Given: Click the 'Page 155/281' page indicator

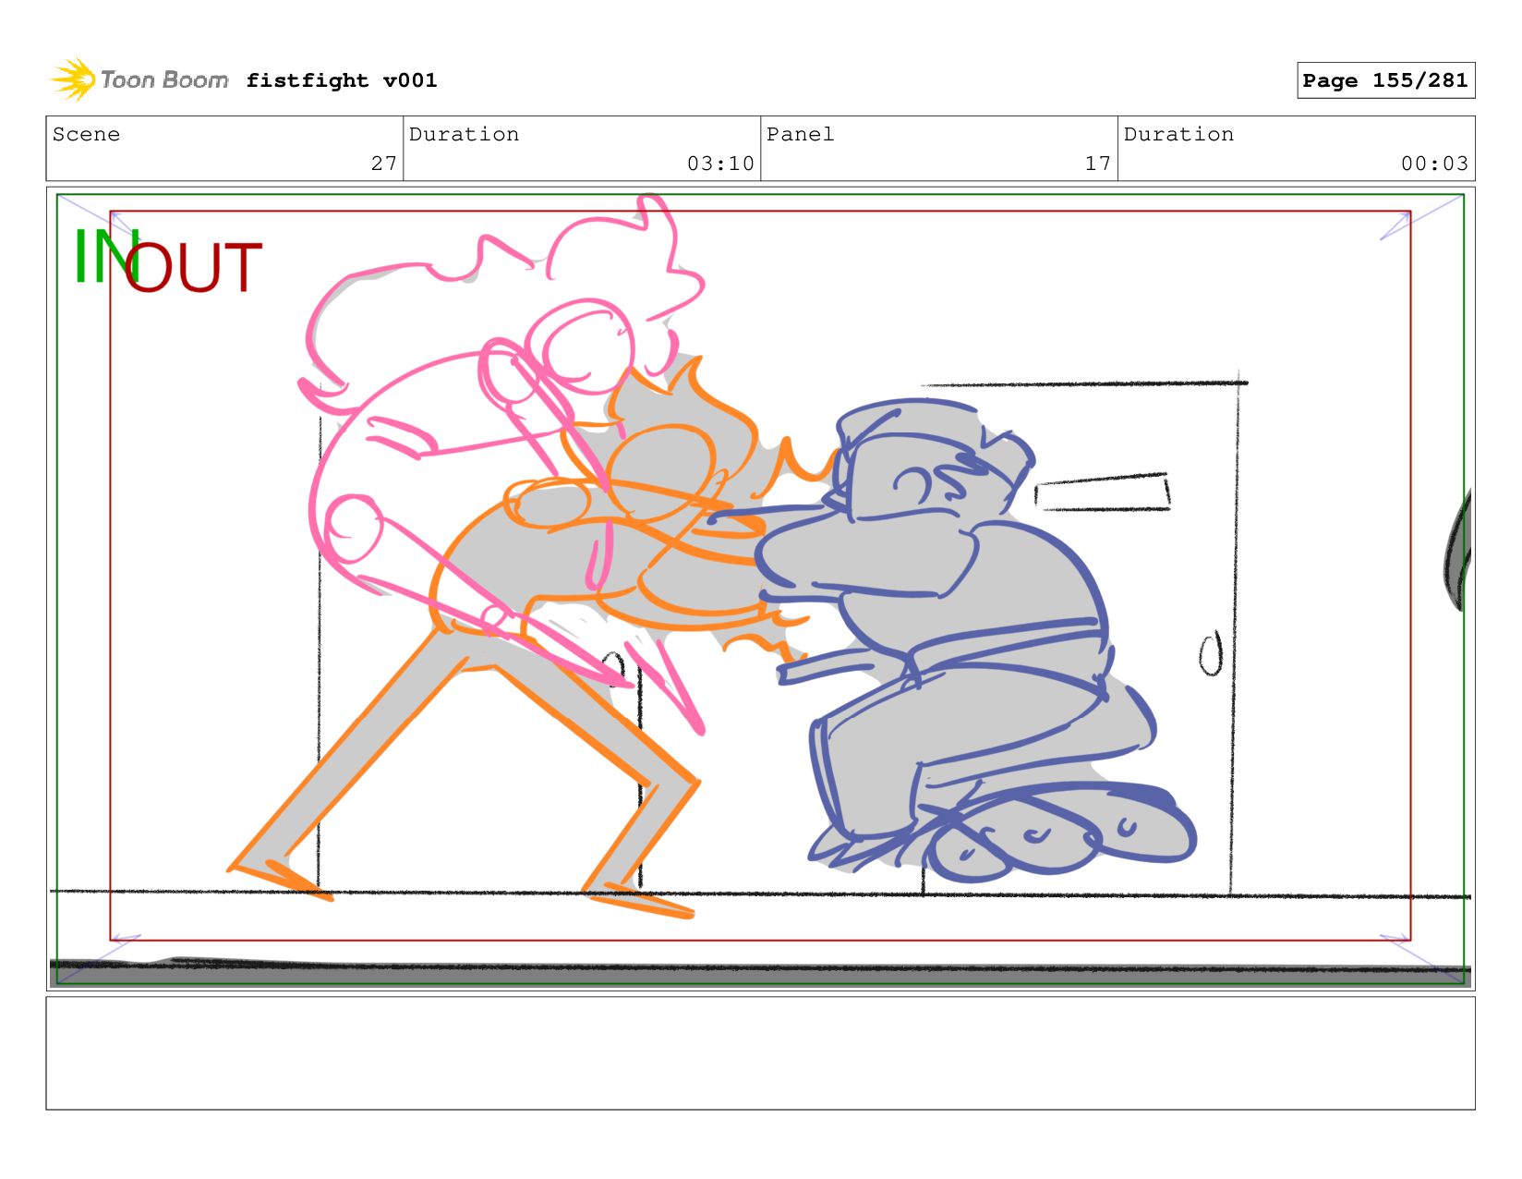Looking at the screenshot, I should [x=1385, y=80].
